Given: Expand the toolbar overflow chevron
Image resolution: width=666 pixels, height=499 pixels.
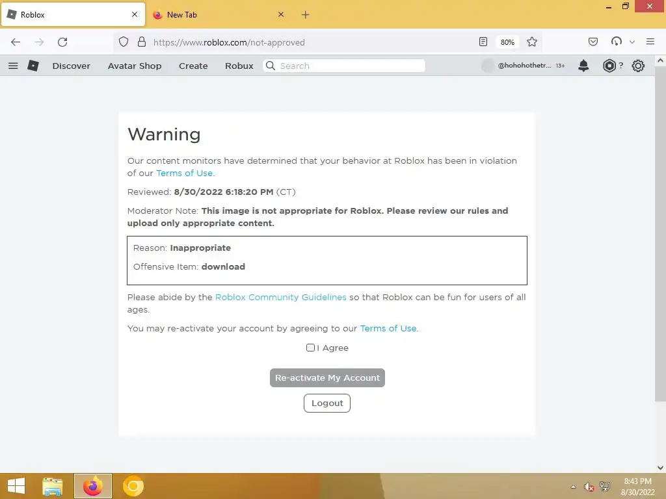Looking at the screenshot, I should point(632,42).
